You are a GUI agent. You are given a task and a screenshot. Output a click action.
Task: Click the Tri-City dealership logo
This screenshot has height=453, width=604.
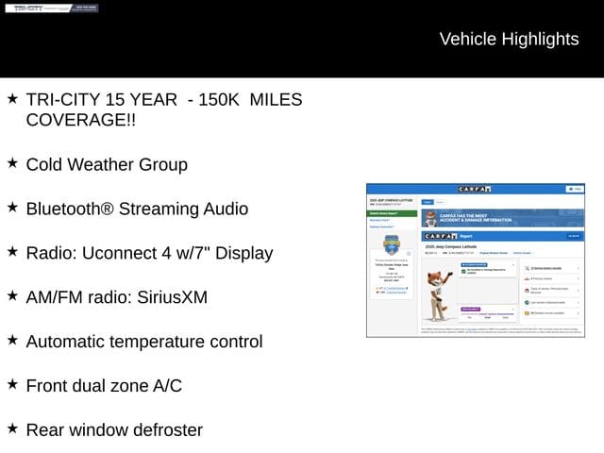coord(51,8)
